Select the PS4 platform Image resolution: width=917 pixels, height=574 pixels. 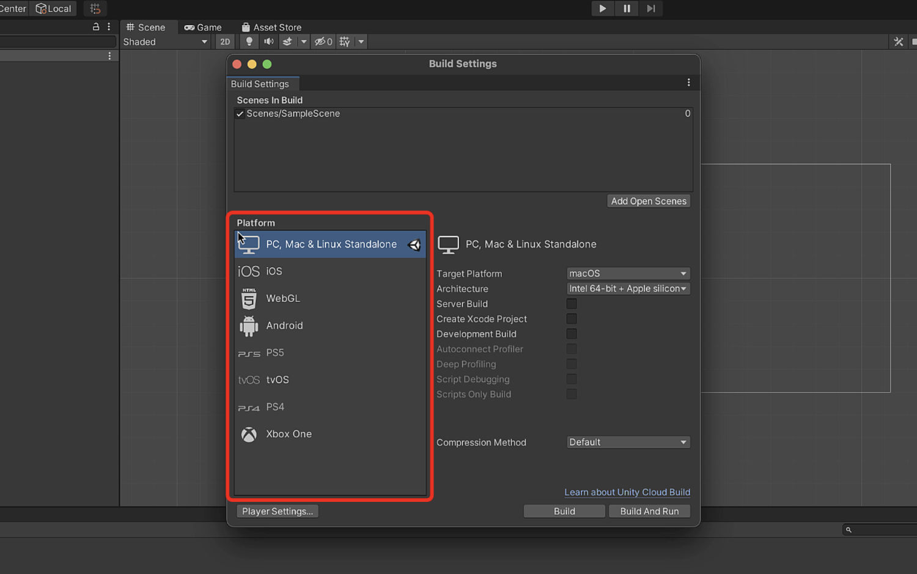[x=330, y=407]
